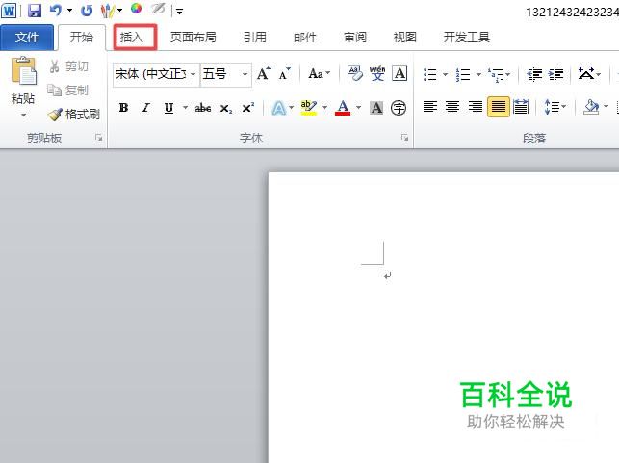Open font color dropdown arrow
The image size is (619, 463).
[358, 108]
